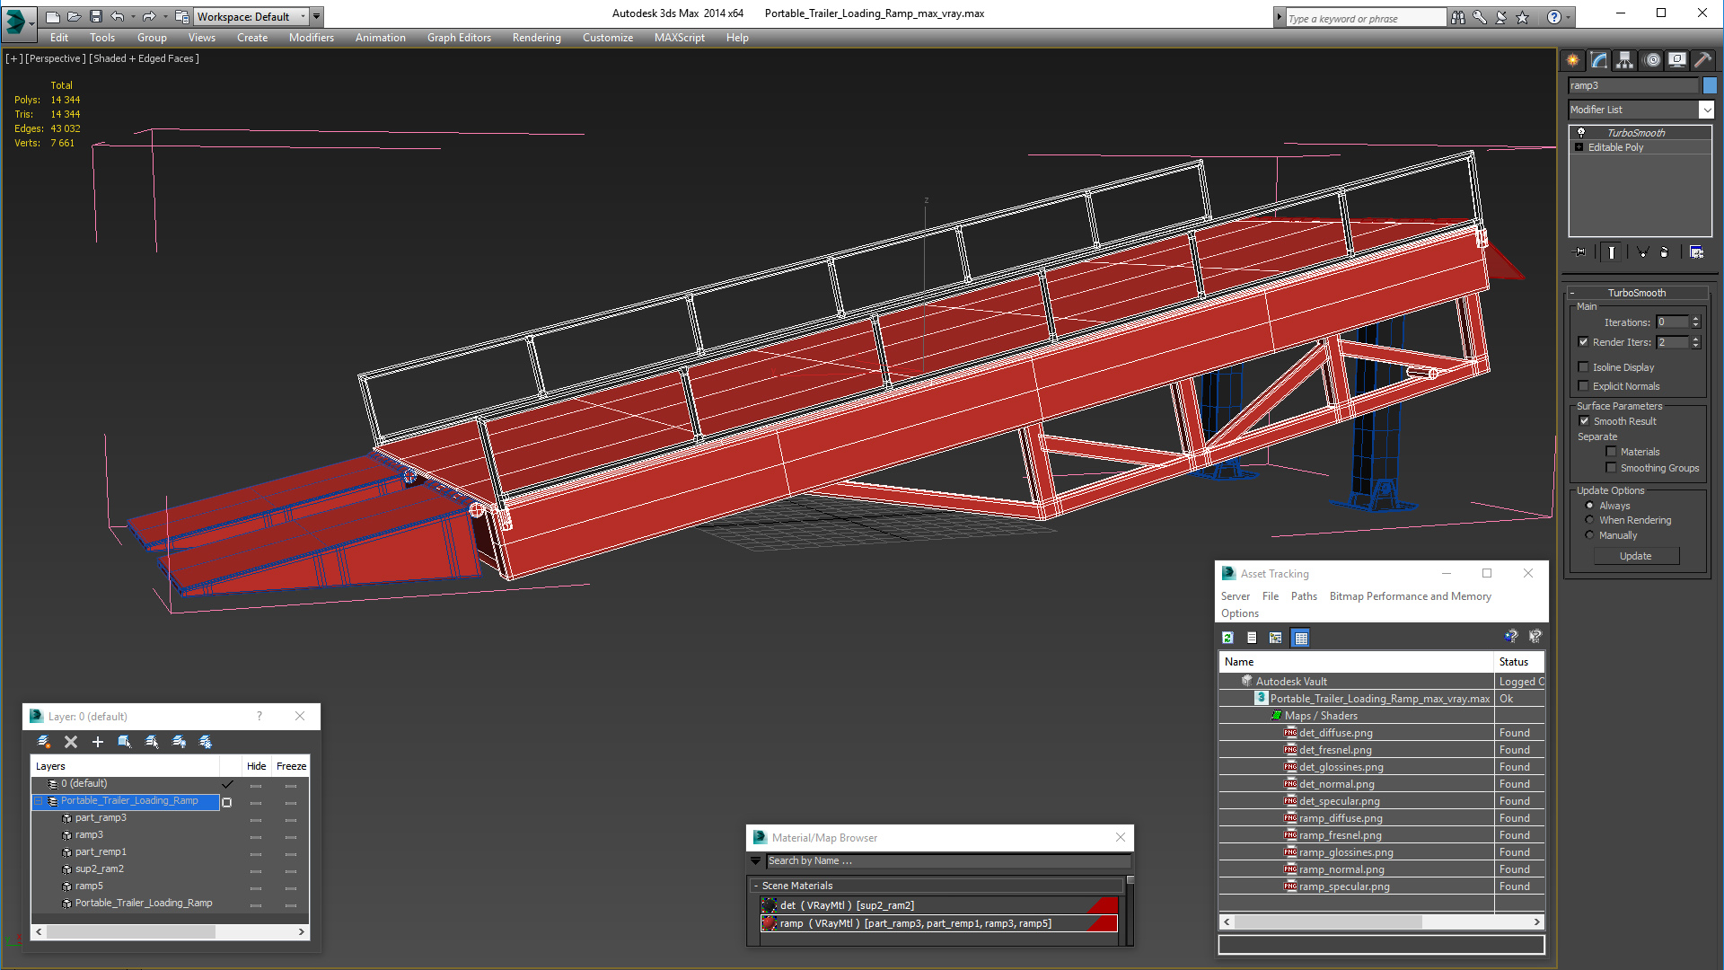
Task: Remove modifier from stack trash icon
Action: (x=1665, y=252)
